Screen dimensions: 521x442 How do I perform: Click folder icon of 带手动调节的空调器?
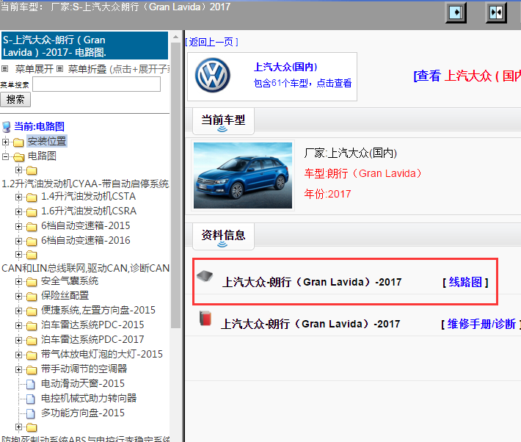point(32,369)
